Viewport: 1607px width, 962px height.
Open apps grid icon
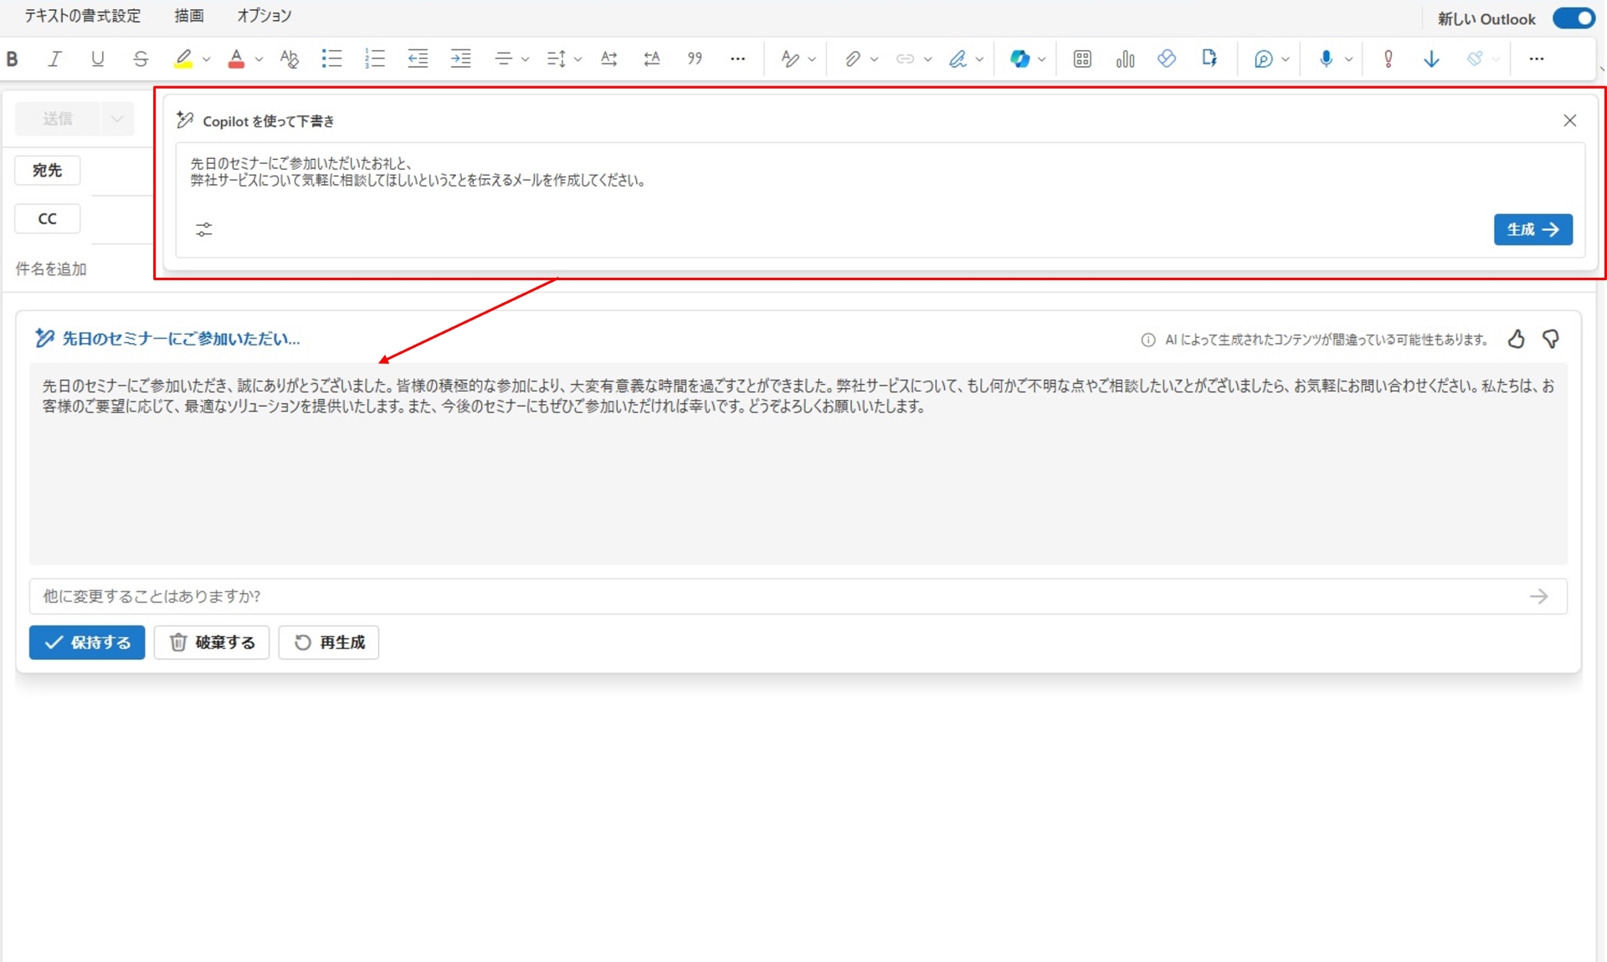(x=1082, y=59)
